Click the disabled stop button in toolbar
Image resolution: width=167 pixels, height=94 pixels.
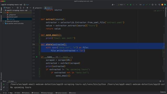click(136, 5)
